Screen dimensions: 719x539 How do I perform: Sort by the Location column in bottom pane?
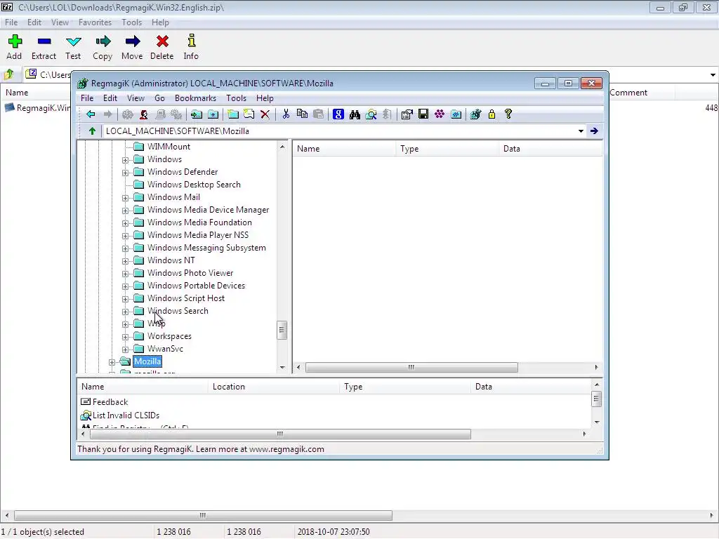pyautogui.click(x=274, y=387)
